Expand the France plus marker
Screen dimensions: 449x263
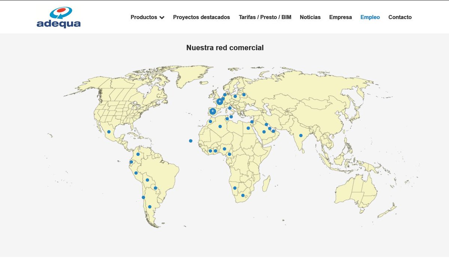click(x=220, y=101)
